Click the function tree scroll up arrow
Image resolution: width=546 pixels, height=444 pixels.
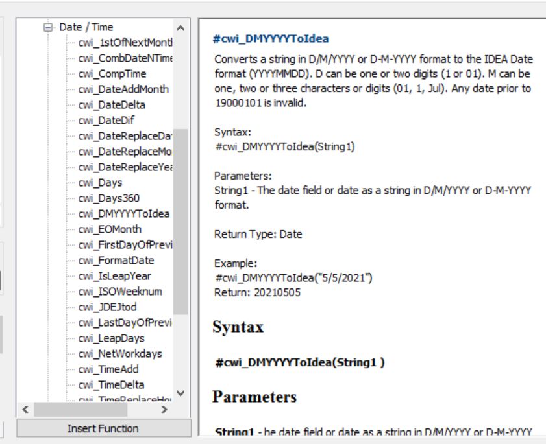point(180,28)
